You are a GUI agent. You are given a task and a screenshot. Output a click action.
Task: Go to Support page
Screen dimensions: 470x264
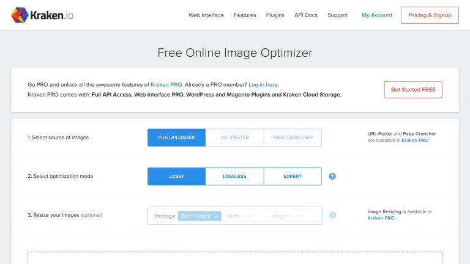[x=338, y=15]
